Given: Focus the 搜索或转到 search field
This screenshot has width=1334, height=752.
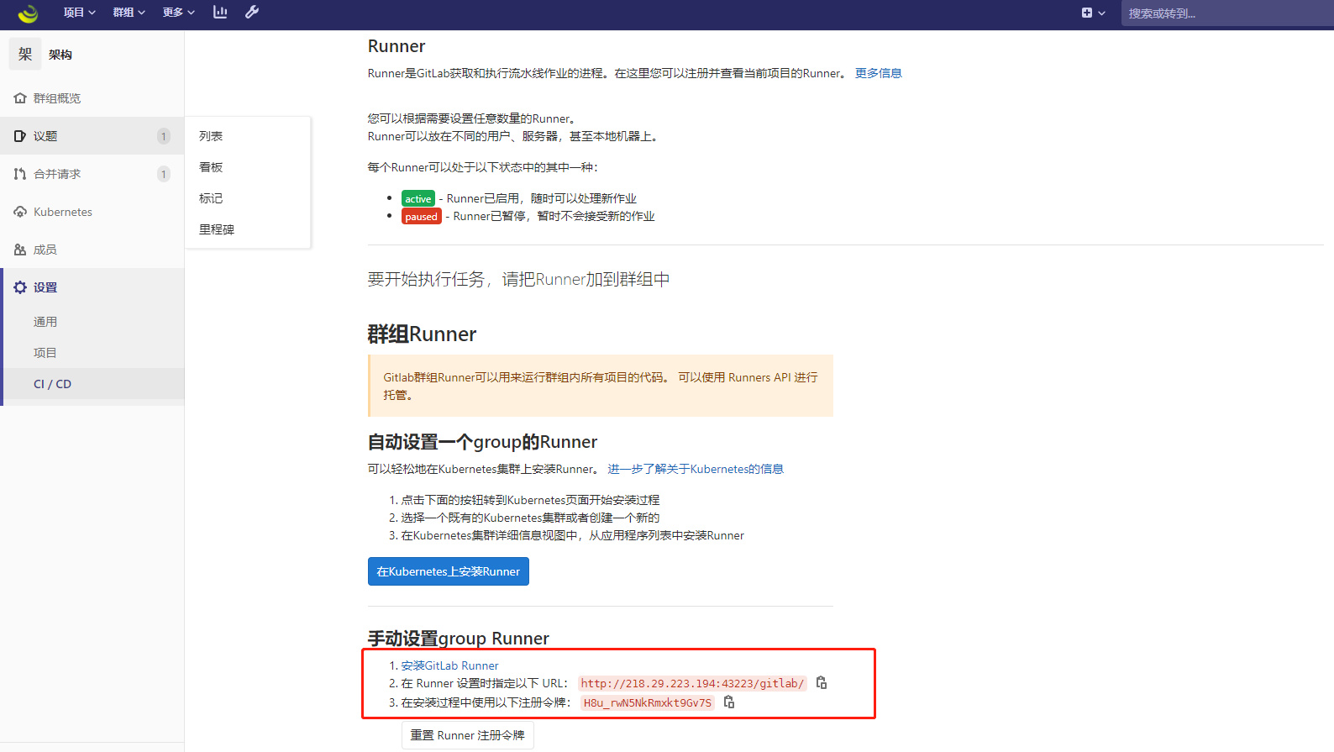Looking at the screenshot, I should coord(1227,13).
